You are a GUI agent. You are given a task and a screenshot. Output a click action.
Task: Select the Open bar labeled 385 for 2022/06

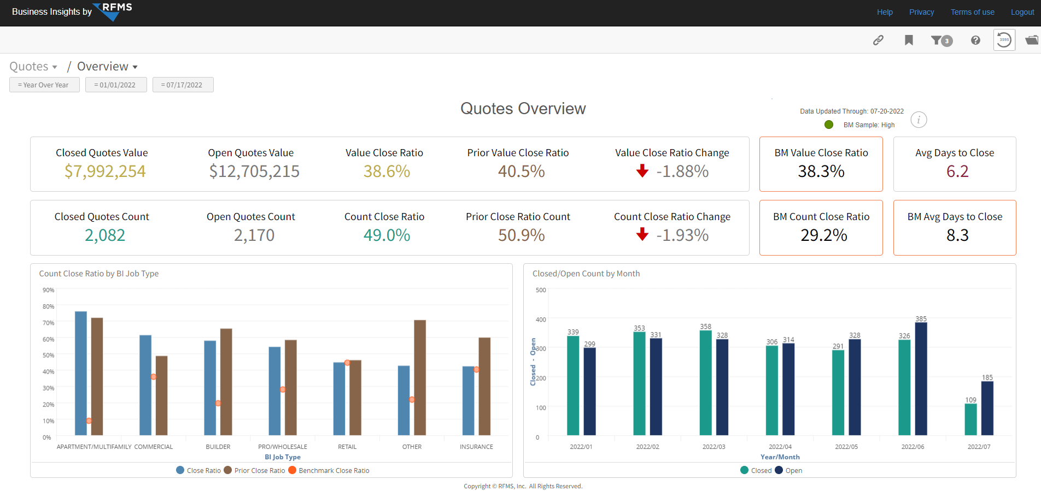click(x=921, y=379)
